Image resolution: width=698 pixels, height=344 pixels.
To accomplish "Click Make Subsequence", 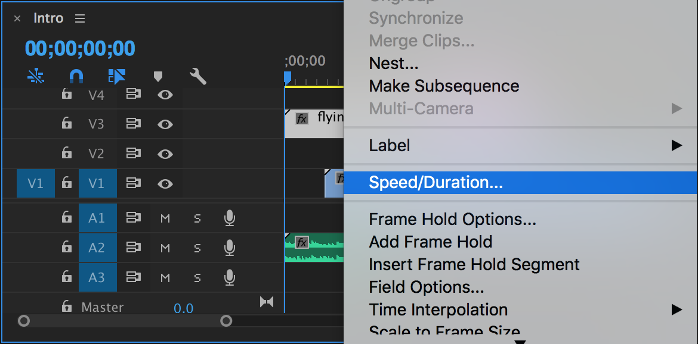I will tap(444, 86).
